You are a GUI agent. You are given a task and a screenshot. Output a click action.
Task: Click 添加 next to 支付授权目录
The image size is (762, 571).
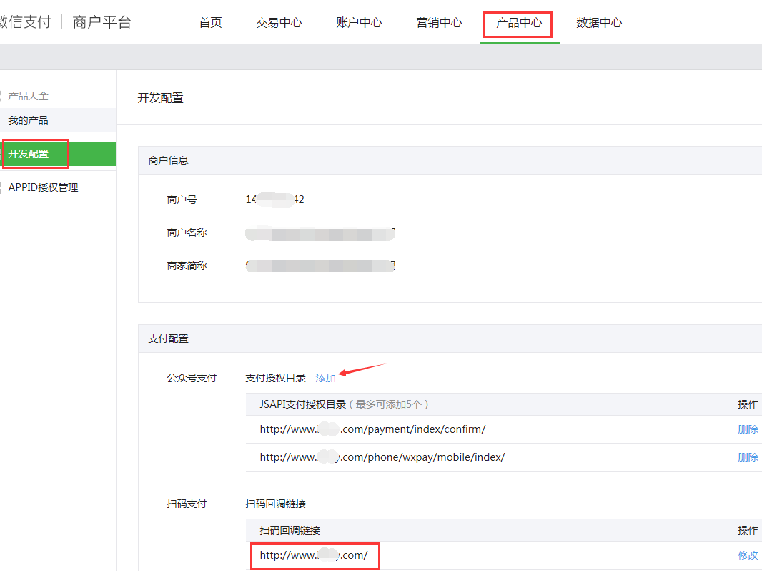[x=325, y=378]
